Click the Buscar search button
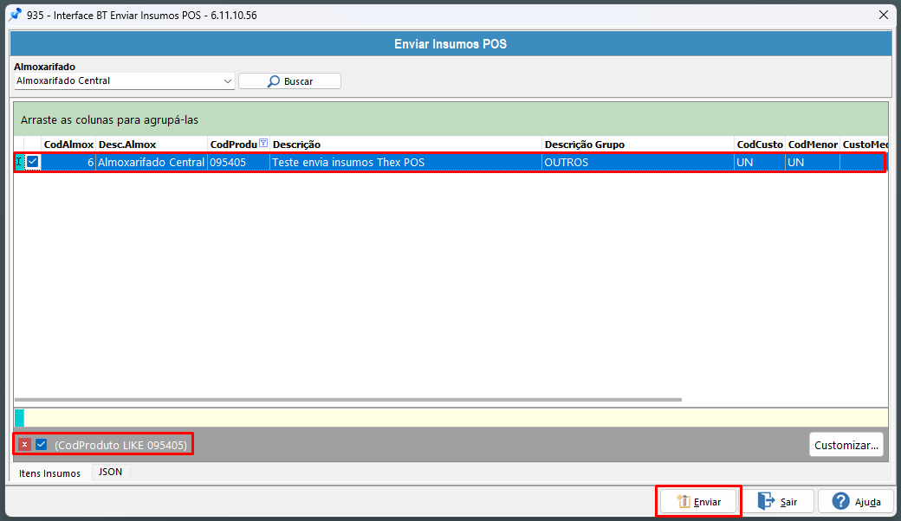Viewport: 901px width, 521px height. [x=289, y=80]
